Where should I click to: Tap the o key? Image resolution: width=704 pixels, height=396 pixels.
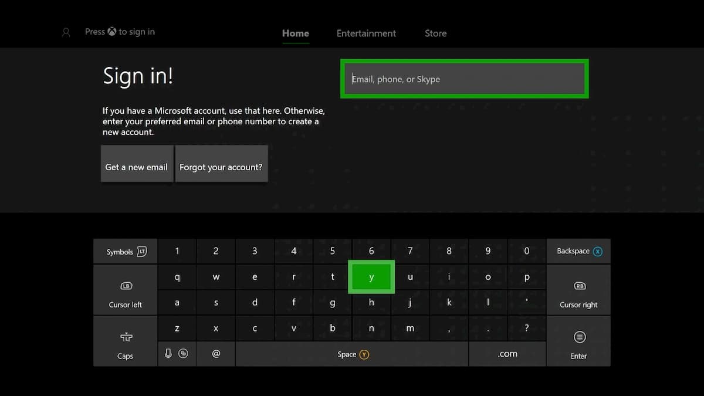pos(488,277)
